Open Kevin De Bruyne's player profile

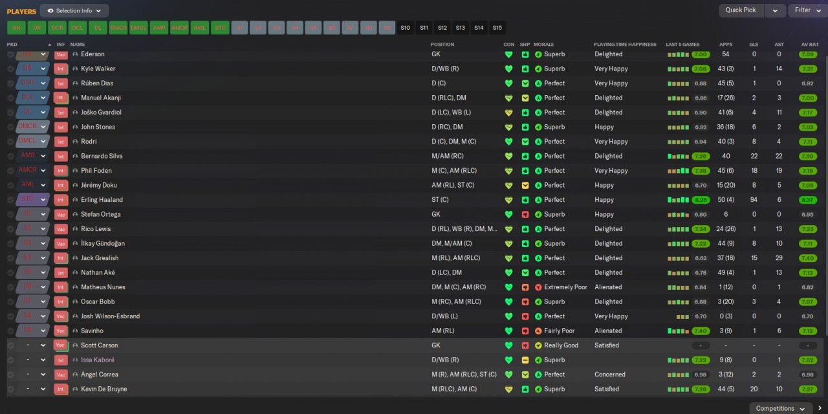[103, 389]
